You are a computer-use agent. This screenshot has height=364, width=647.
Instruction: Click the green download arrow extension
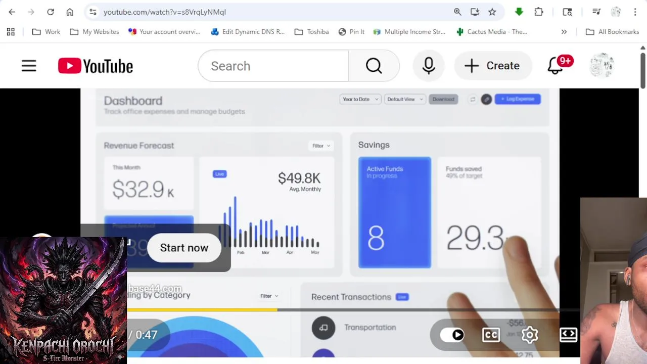point(519,12)
